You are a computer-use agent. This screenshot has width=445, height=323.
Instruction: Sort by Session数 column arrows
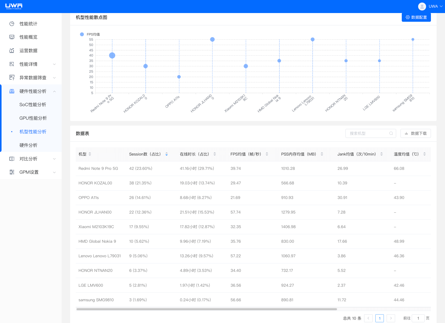click(167, 154)
